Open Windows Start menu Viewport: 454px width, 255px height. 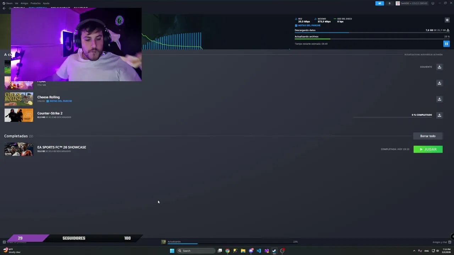pyautogui.click(x=172, y=251)
